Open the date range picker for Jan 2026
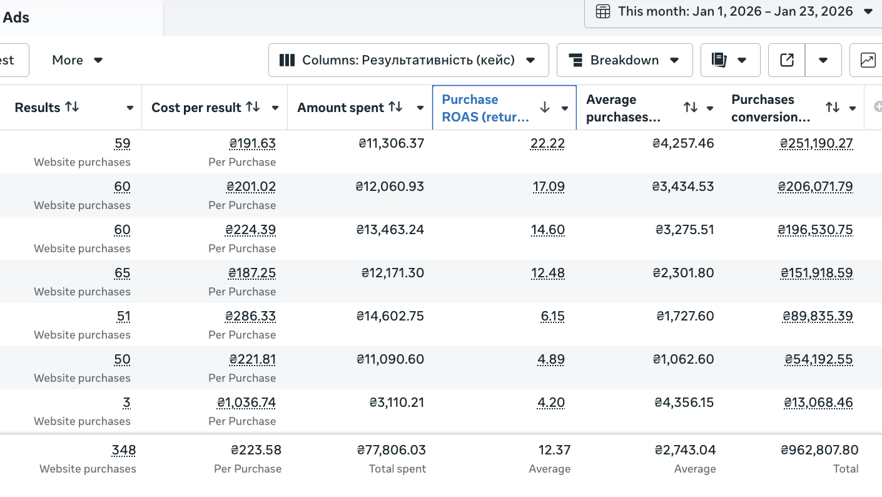 pos(733,11)
